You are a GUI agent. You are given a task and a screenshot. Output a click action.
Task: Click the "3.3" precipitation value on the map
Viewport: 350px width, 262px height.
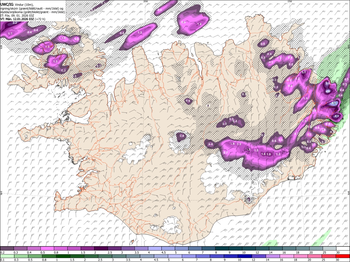pos(304,72)
